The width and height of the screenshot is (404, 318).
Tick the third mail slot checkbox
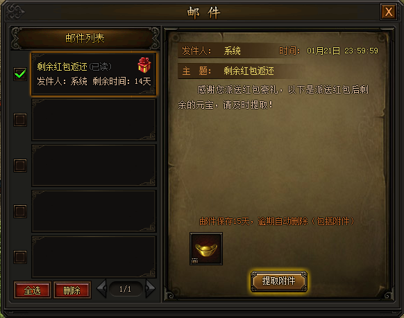tap(20, 166)
